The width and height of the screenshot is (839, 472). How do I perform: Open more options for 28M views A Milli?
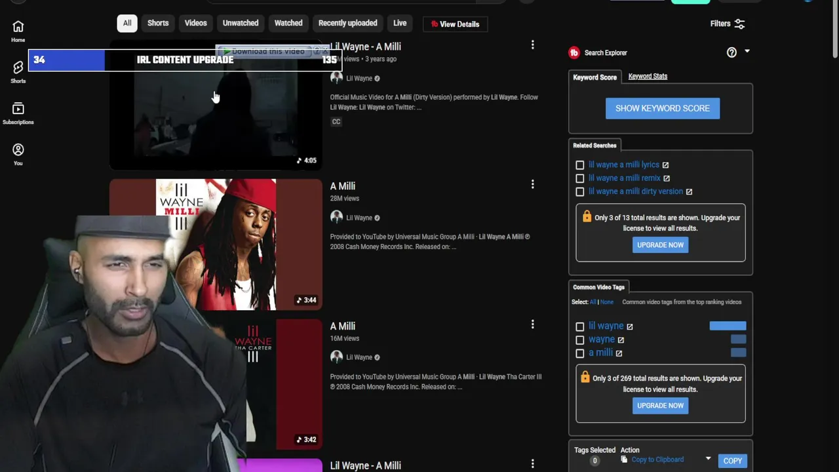(x=532, y=184)
